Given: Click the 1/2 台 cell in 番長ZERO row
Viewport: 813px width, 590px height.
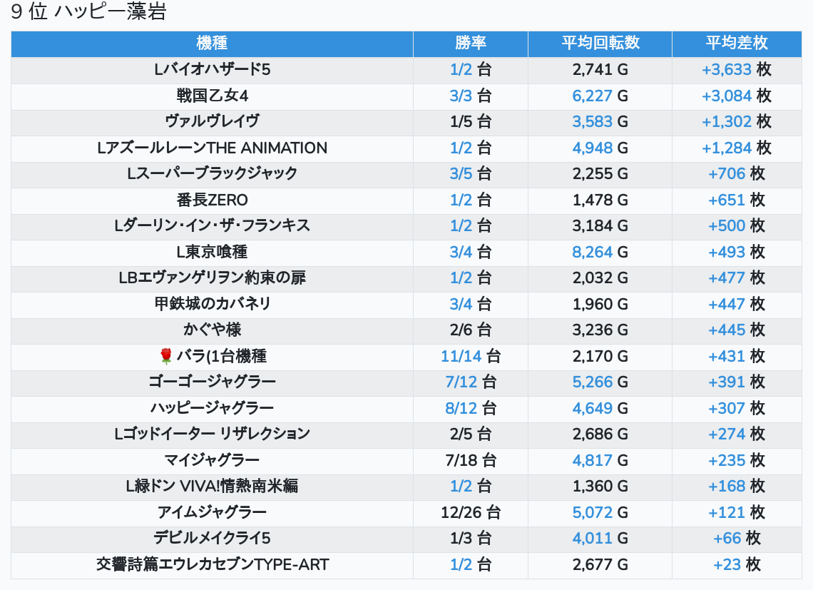Looking at the screenshot, I should point(471,200).
